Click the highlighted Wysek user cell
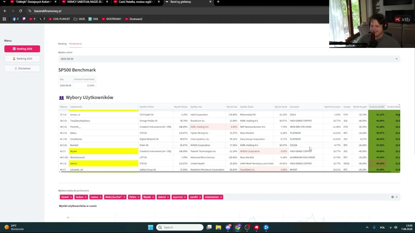 (103, 151)
